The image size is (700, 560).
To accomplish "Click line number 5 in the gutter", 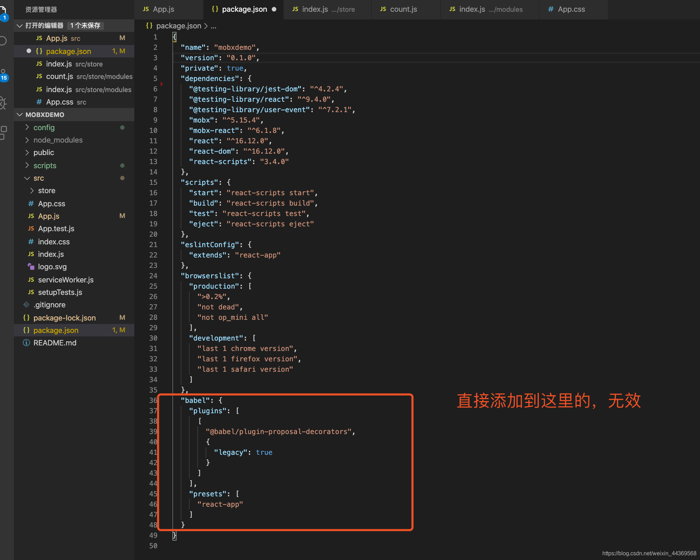I will (155, 79).
